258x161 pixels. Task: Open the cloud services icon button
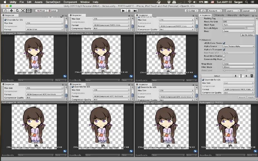203,11
